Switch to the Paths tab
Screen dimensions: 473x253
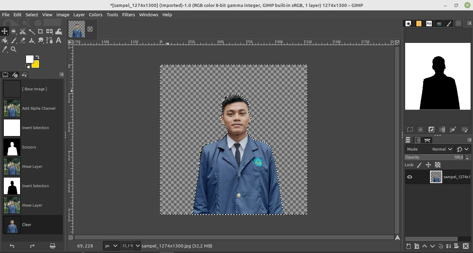[x=427, y=140]
